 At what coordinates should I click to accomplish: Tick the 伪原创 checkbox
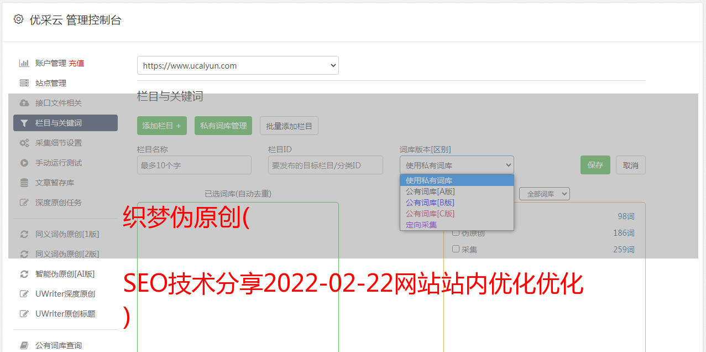tap(456, 232)
